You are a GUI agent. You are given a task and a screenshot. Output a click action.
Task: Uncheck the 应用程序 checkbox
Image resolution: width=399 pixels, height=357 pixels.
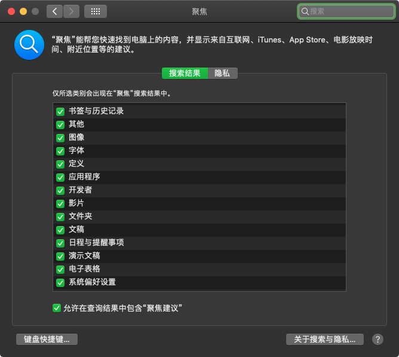click(60, 178)
